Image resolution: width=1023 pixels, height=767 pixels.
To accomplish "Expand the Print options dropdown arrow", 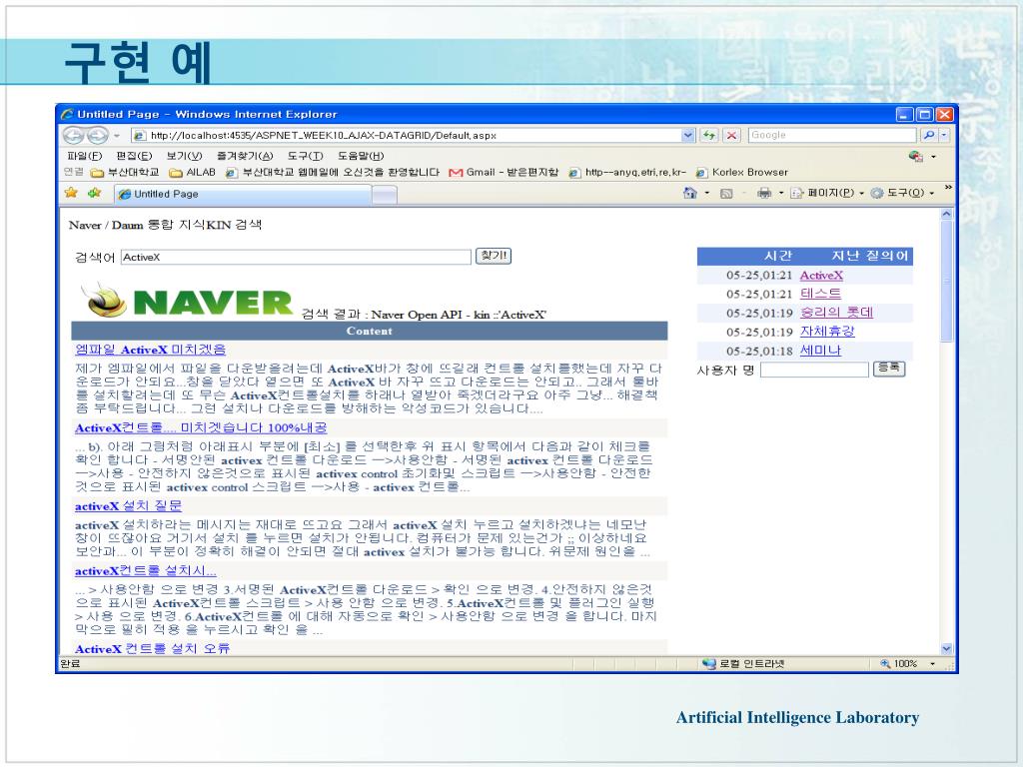I will click(x=781, y=193).
